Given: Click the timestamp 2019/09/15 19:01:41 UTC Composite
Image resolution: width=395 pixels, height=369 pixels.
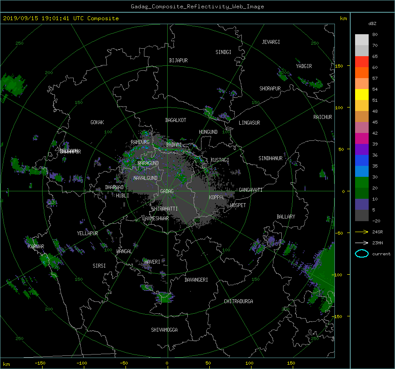Looking at the screenshot, I should 61,18.
